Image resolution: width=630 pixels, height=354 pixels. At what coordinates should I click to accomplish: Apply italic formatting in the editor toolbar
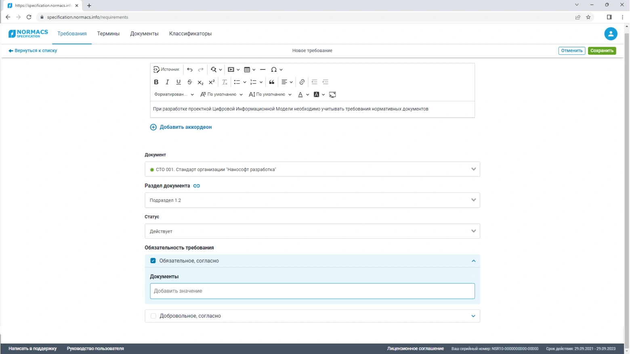point(167,82)
